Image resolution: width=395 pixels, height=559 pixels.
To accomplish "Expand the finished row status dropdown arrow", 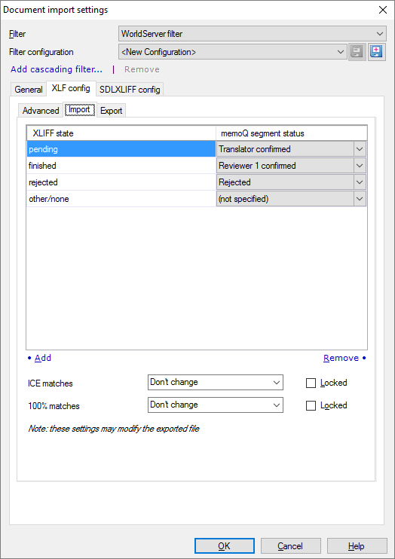I will coord(360,166).
